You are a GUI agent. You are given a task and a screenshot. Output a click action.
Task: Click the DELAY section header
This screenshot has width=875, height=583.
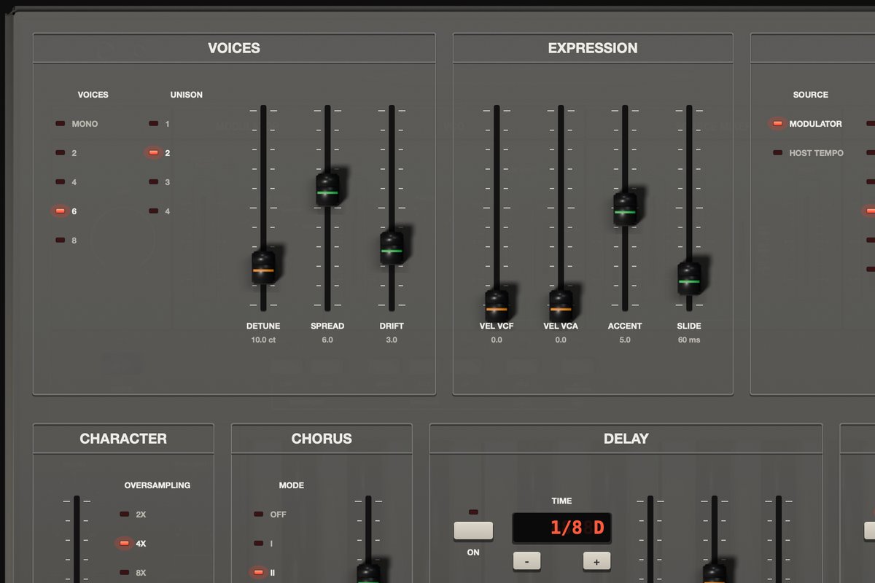[626, 439]
